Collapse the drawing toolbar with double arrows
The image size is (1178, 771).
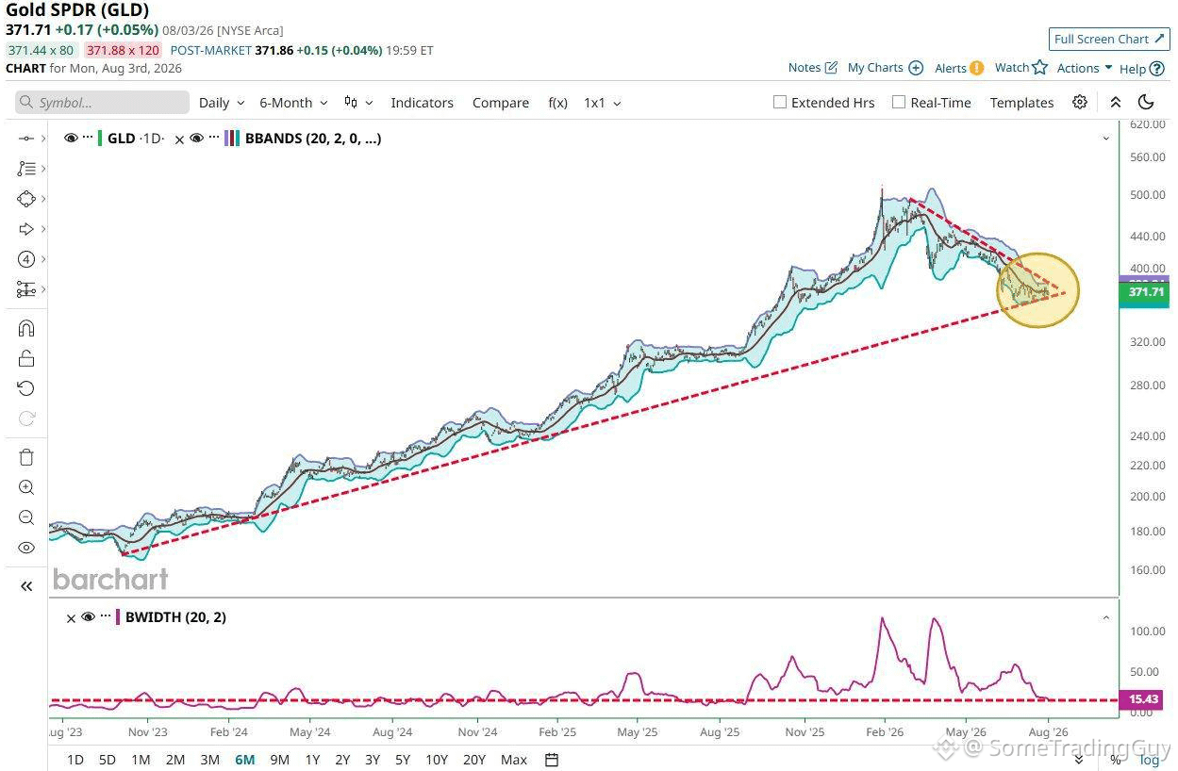click(x=26, y=586)
